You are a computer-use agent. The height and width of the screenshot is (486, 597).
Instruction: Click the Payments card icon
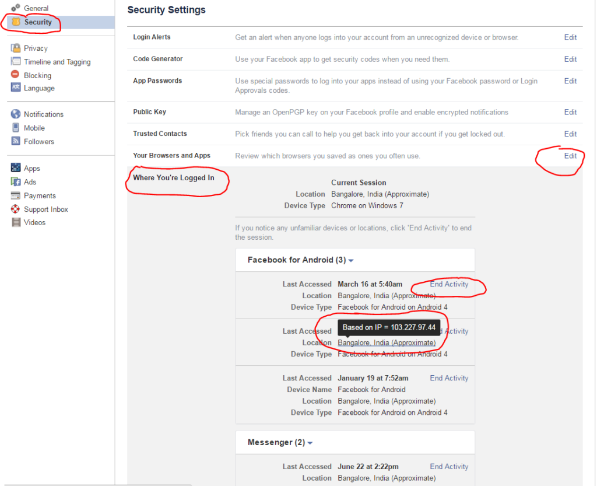point(16,195)
